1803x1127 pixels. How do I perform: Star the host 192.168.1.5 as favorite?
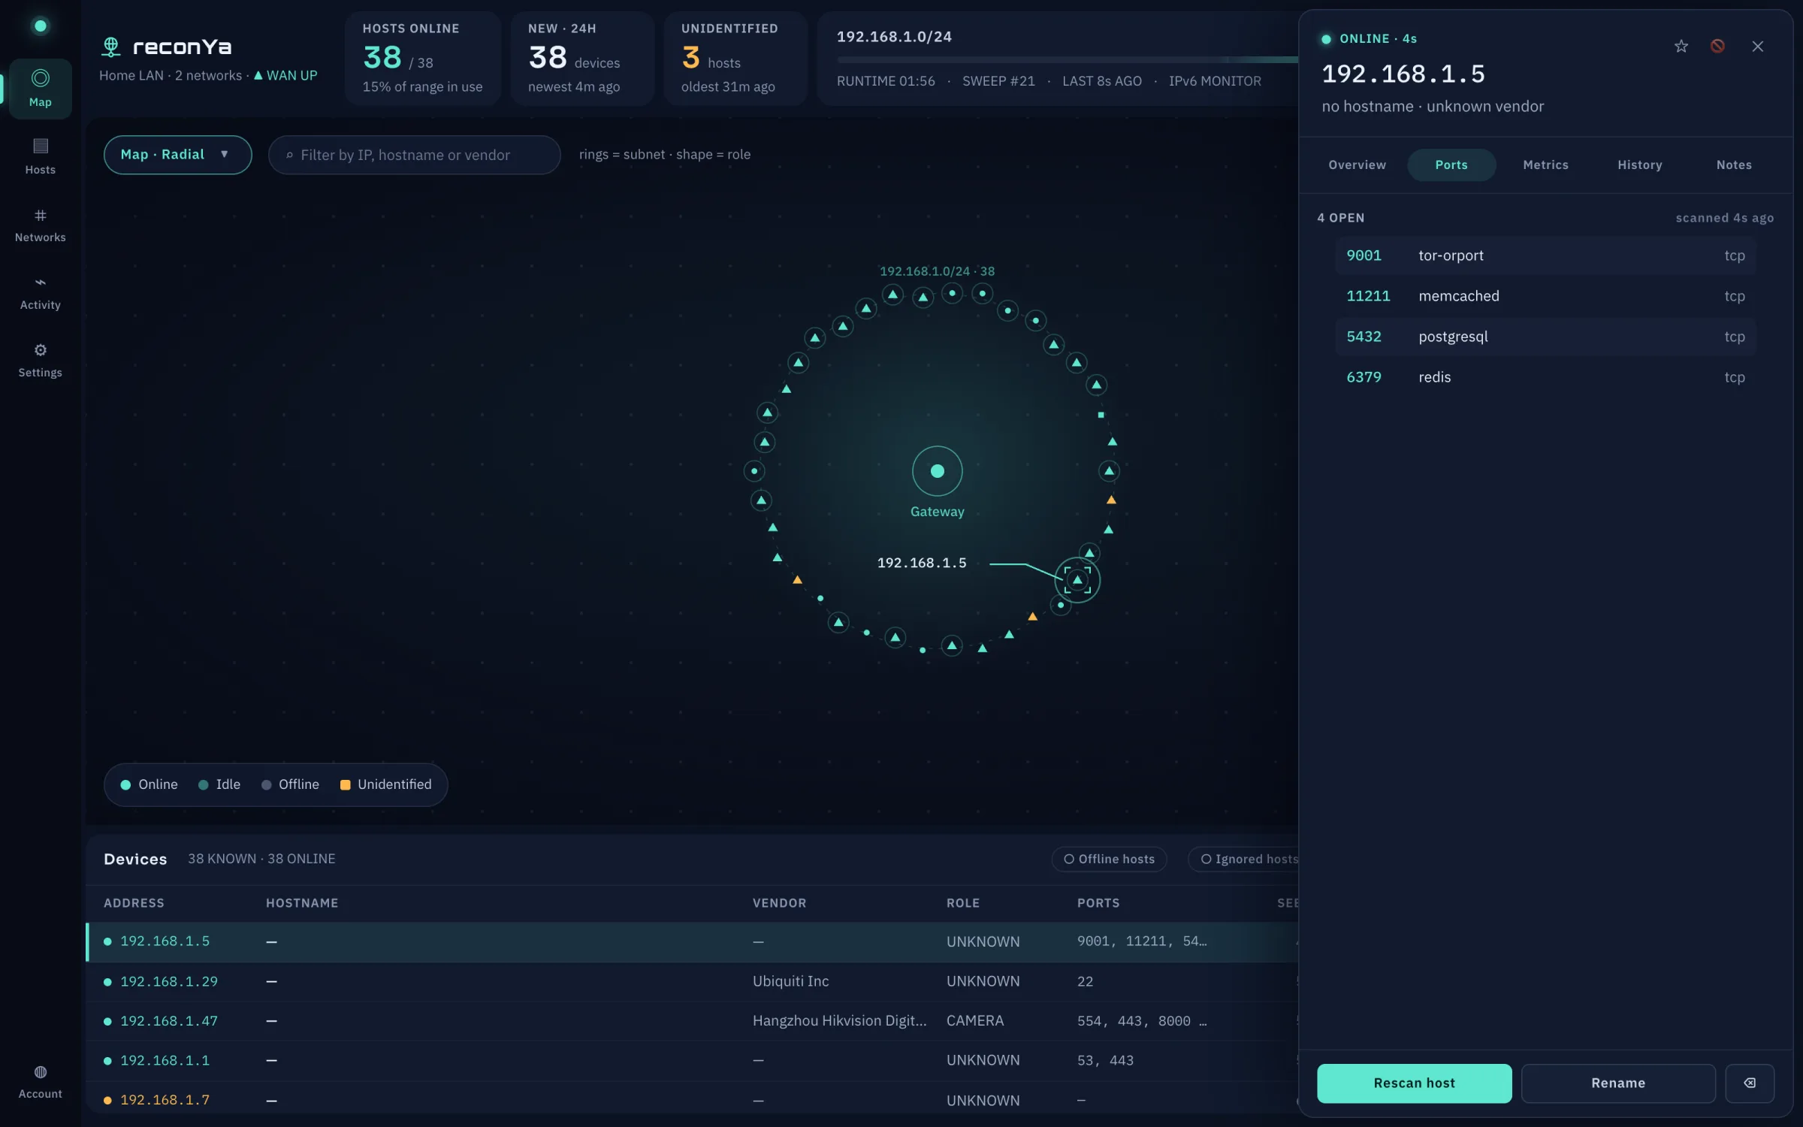(x=1681, y=47)
